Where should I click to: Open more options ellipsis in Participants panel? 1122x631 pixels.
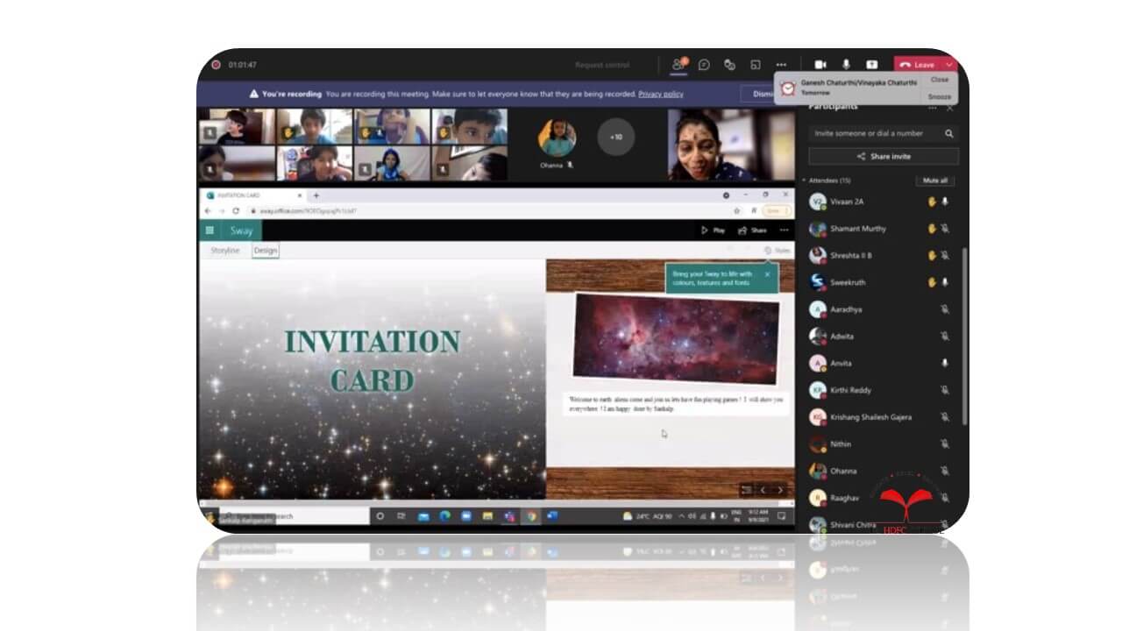coord(932,108)
